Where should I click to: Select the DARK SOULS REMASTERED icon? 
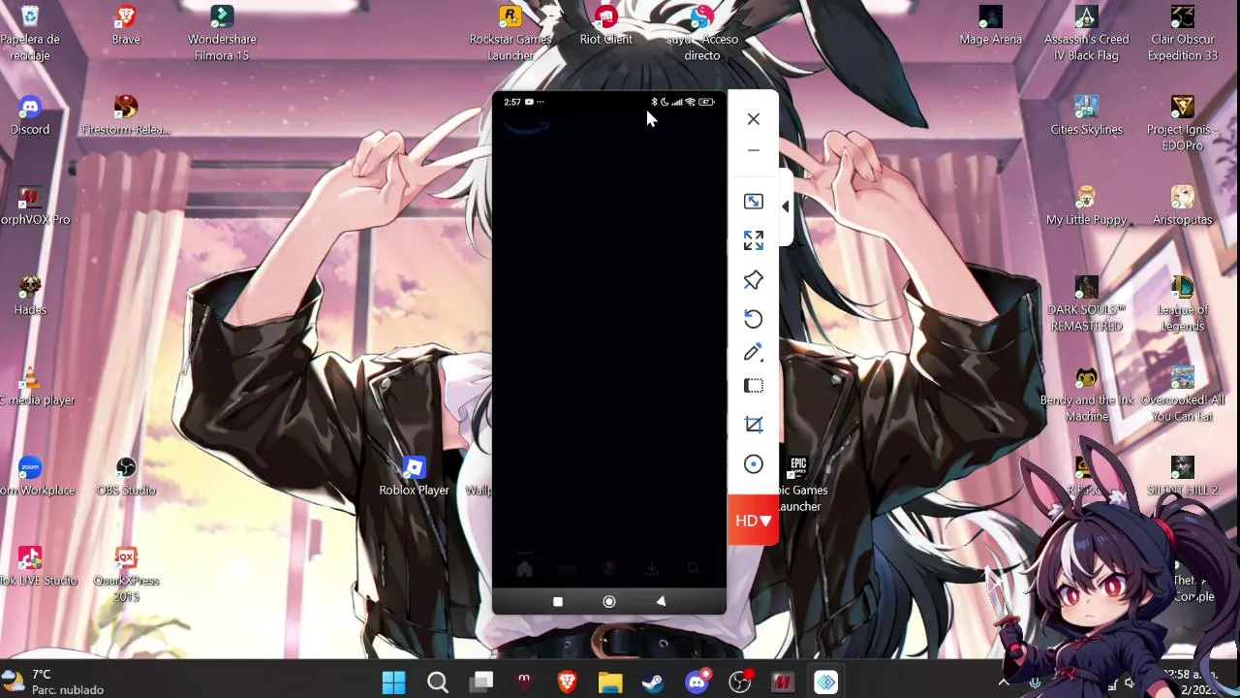pos(1086,303)
